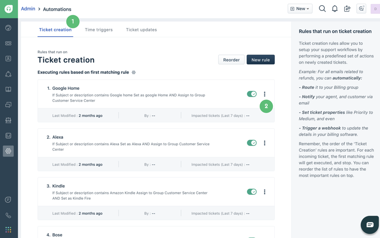380x238 pixels.
Task: Open the Tickets icon in the left sidebar
Action: [8, 43]
